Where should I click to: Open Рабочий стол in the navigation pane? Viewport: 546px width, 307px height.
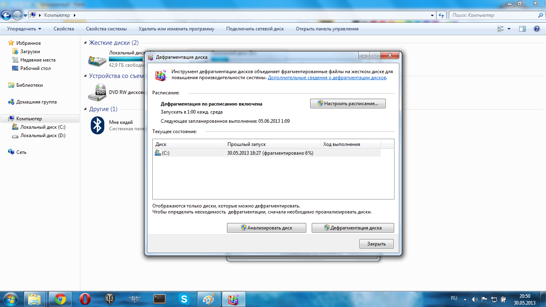(x=35, y=68)
